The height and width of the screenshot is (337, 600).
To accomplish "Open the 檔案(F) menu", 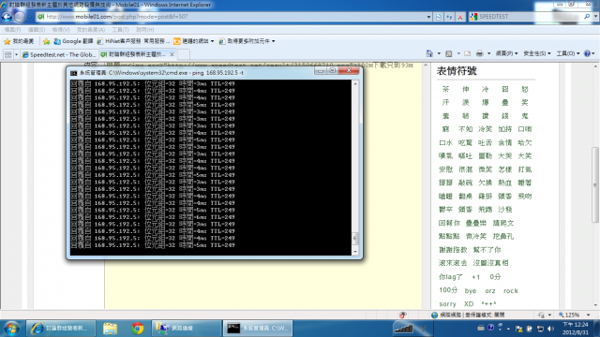I will point(12,29).
